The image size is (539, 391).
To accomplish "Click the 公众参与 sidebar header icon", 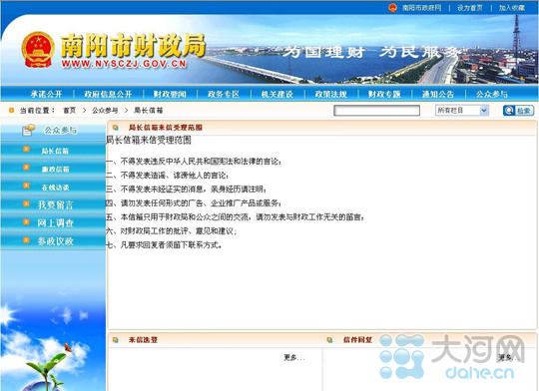I will [x=29, y=131].
